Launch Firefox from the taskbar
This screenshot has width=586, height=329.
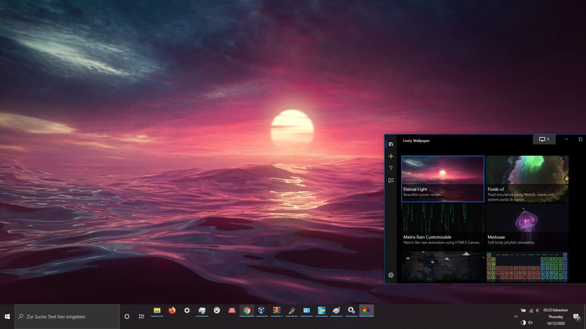pyautogui.click(x=172, y=310)
